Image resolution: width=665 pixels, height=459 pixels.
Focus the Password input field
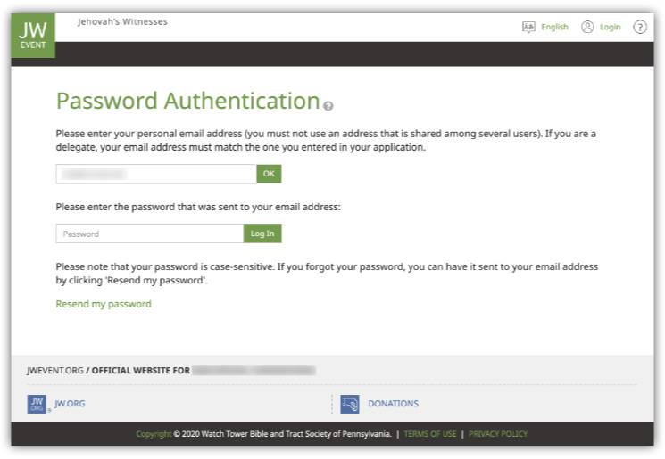(150, 234)
